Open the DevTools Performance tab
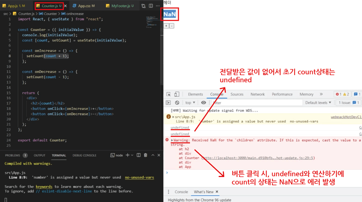Viewport: 362px width, 202px height. point(282,94)
